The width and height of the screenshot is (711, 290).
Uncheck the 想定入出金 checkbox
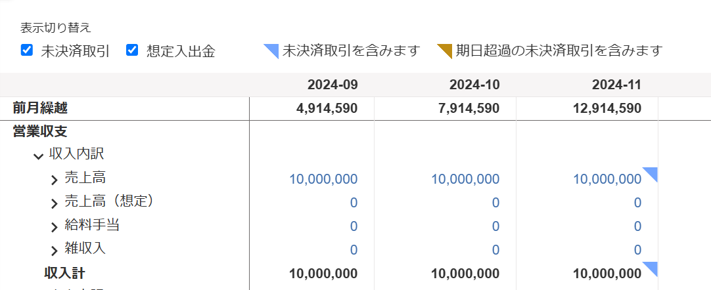pos(132,51)
